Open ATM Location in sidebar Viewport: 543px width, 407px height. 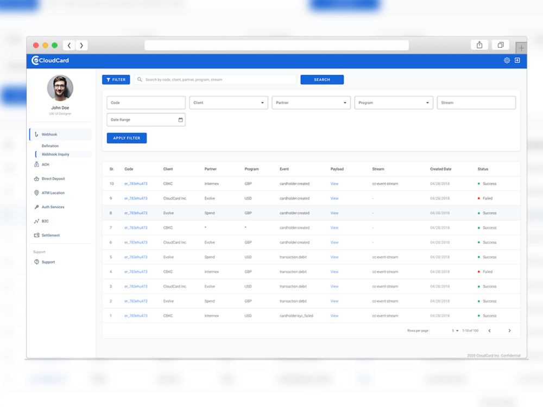(x=53, y=193)
